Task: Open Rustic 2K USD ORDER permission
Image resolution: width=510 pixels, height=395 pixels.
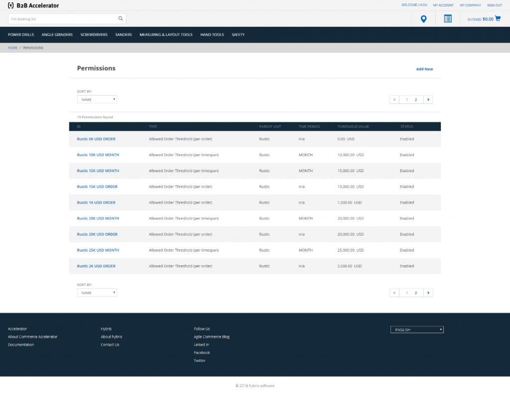Action: click(x=96, y=266)
